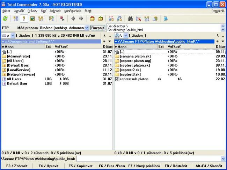
Task: Open the command line history dropdown
Action: click(x=223, y=159)
